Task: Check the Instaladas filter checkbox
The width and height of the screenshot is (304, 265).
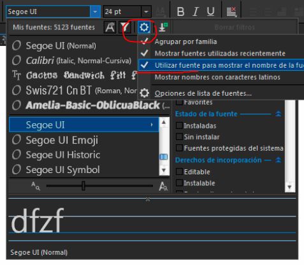Action: (x=179, y=125)
